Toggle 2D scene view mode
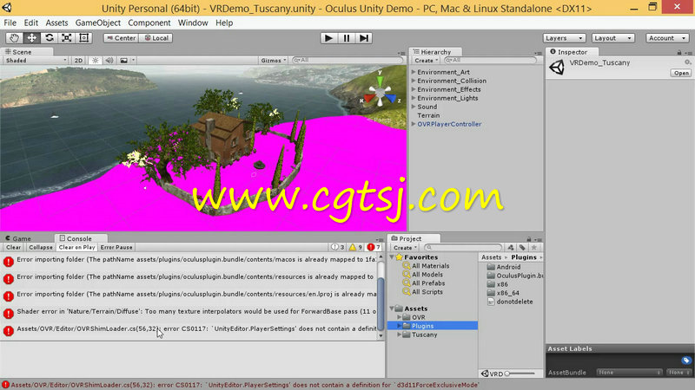The width and height of the screenshot is (695, 390). (x=78, y=60)
